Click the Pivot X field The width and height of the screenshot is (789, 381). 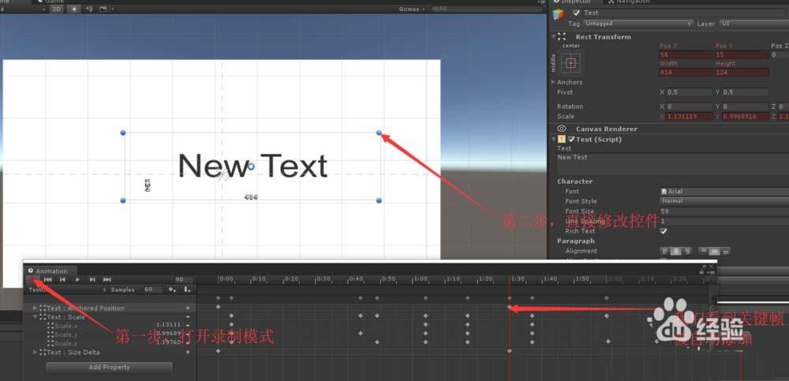690,92
